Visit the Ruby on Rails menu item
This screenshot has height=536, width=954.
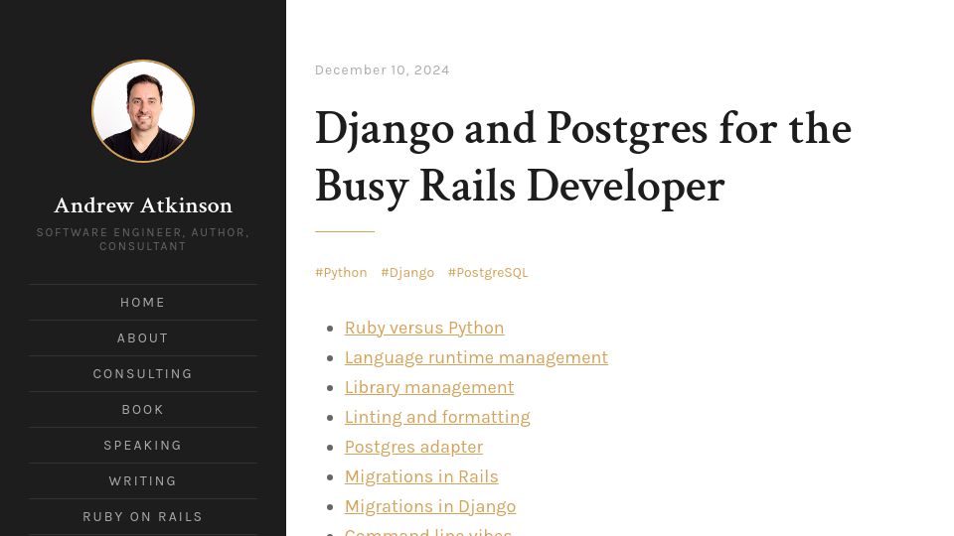(x=143, y=517)
